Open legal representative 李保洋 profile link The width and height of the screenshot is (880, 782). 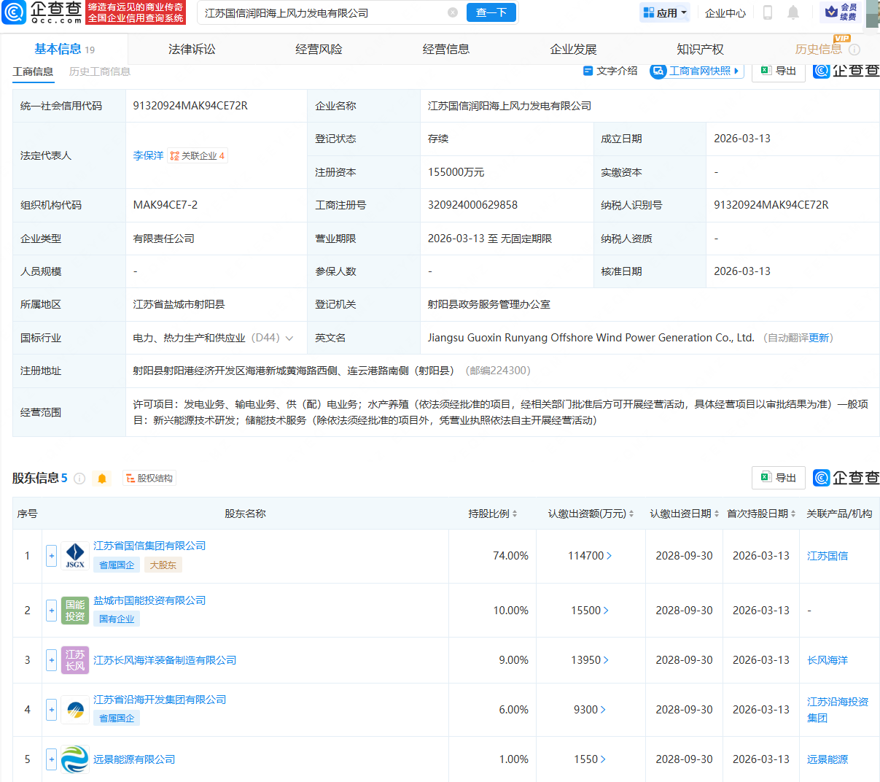[148, 155]
